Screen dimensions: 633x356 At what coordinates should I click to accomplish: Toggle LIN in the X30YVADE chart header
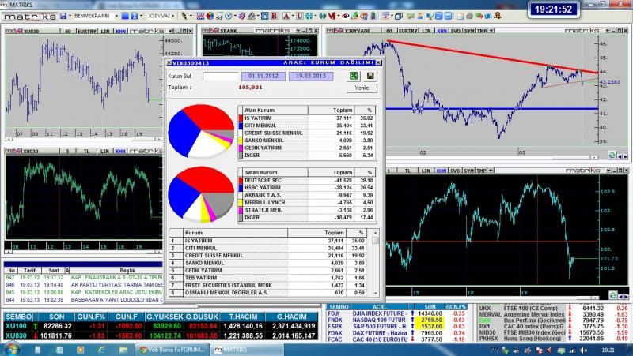[x=426, y=31]
